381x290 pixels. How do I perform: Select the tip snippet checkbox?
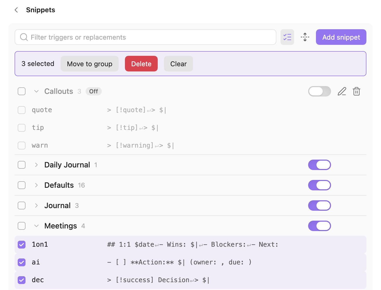22,128
